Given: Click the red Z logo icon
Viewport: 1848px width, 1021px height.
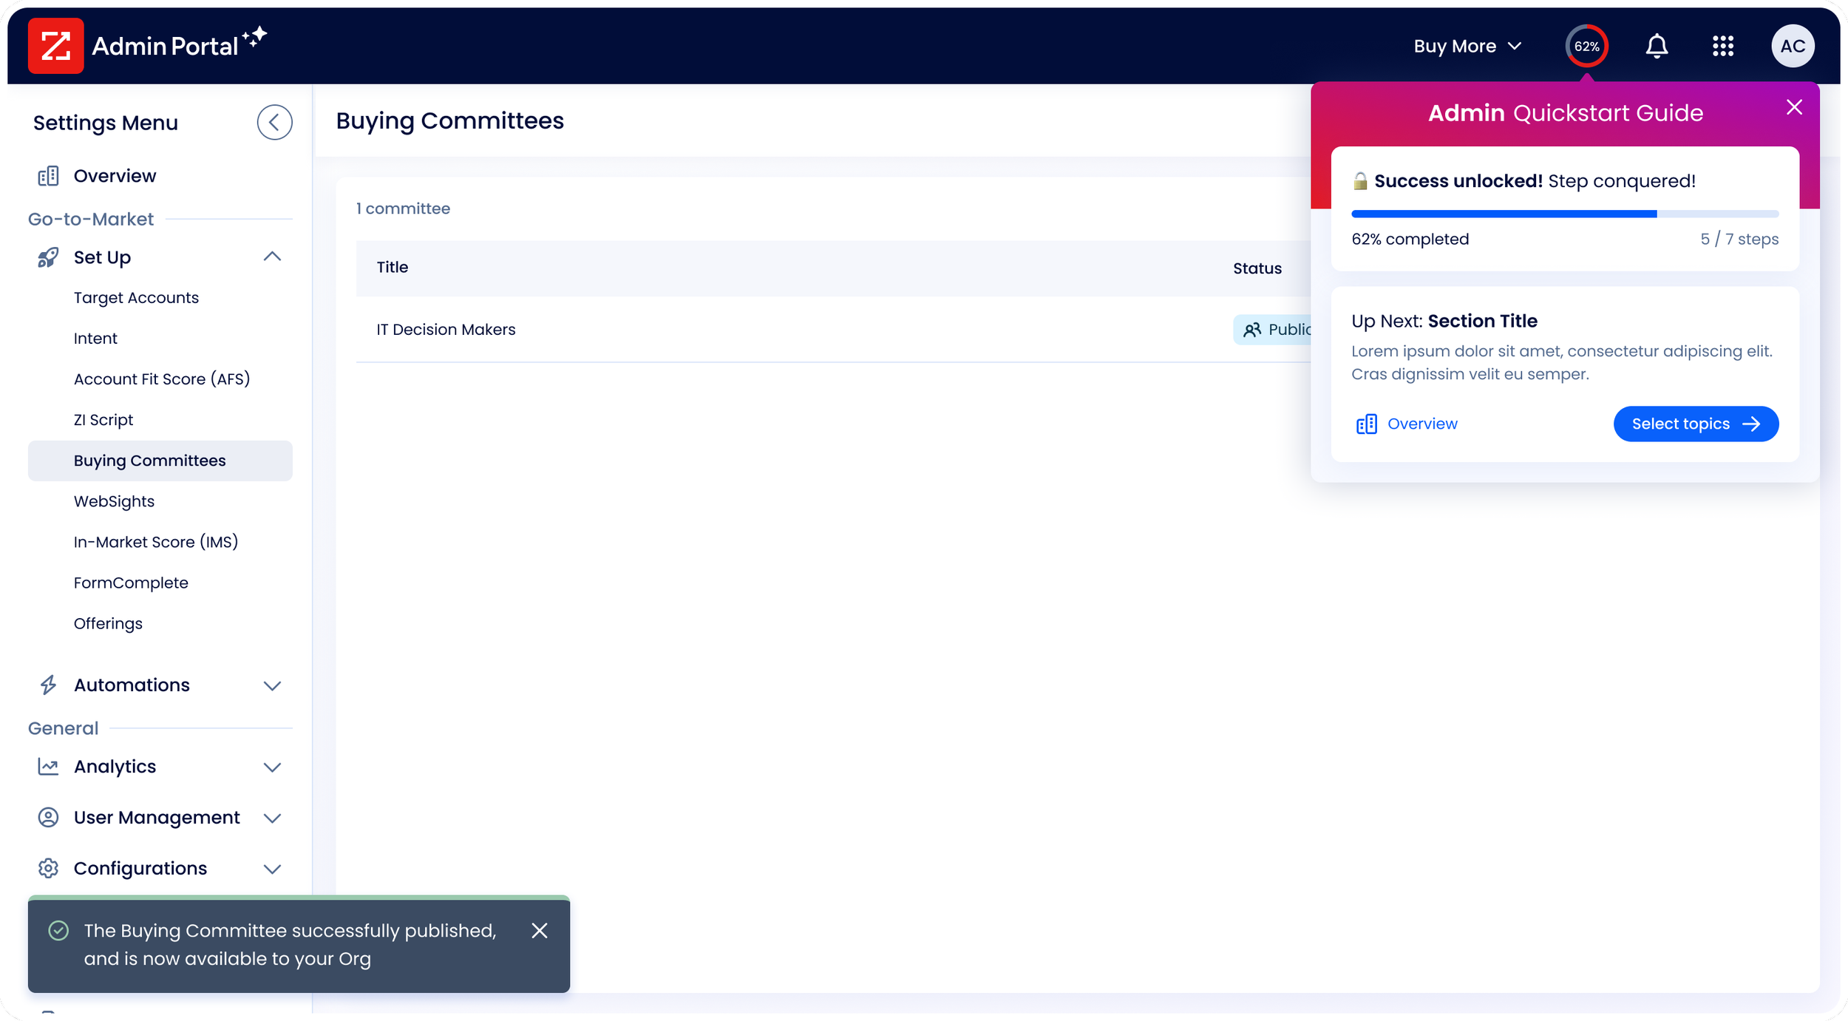Looking at the screenshot, I should [x=55, y=46].
